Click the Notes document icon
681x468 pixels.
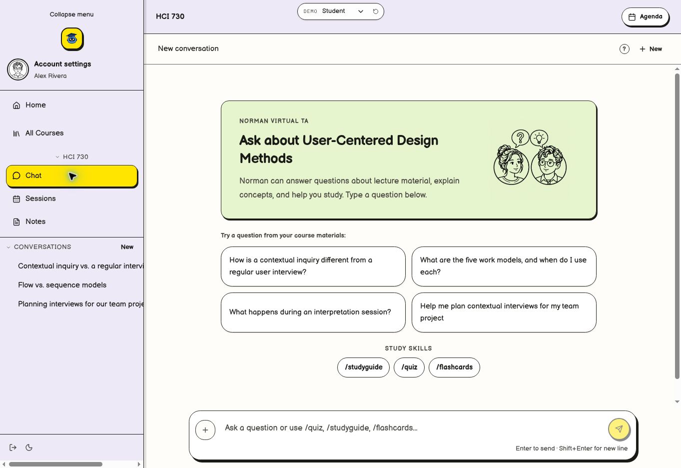[x=16, y=221]
